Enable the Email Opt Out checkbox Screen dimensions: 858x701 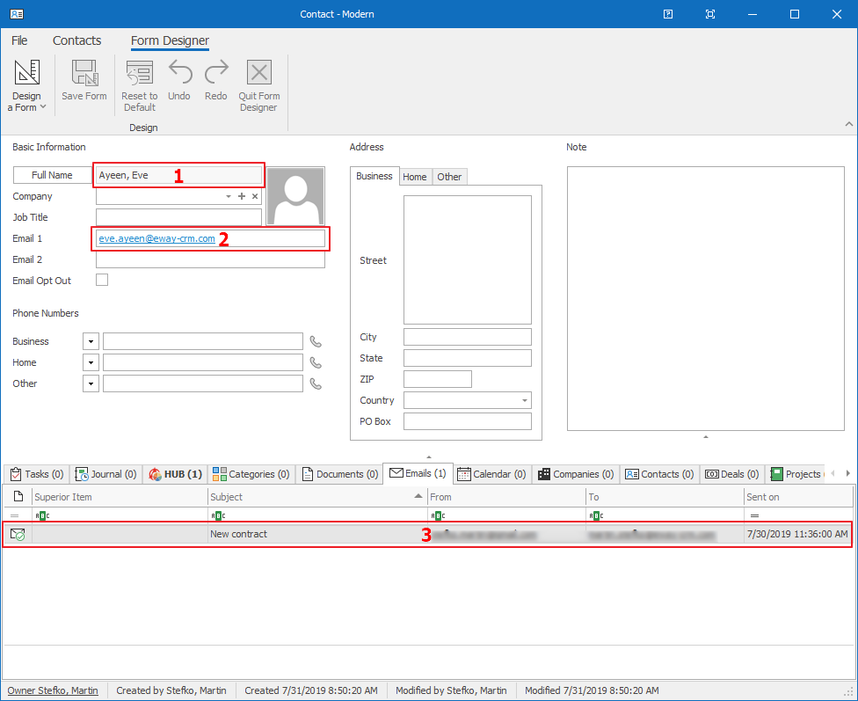101,280
